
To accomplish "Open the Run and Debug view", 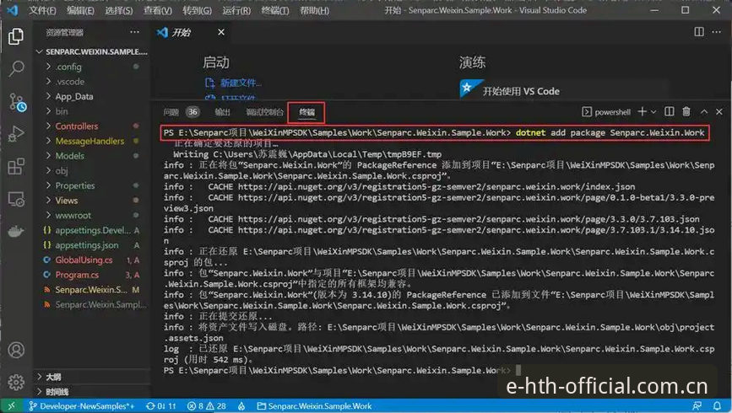I will [x=16, y=134].
